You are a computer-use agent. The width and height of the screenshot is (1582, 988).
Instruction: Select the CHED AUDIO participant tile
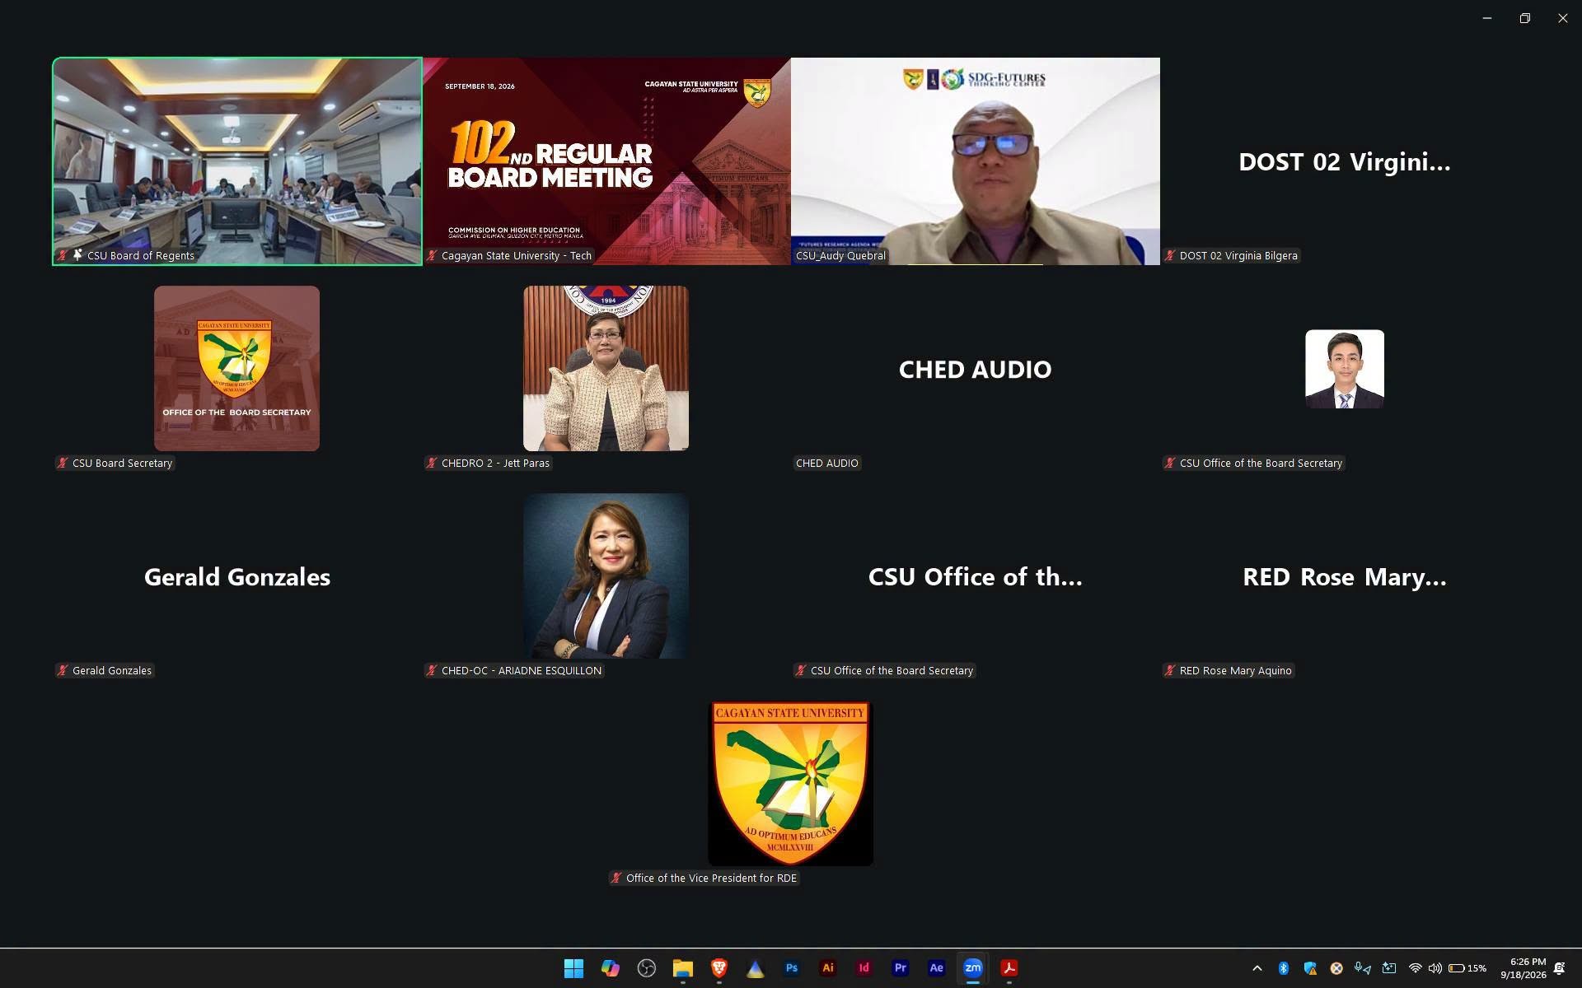click(x=976, y=369)
